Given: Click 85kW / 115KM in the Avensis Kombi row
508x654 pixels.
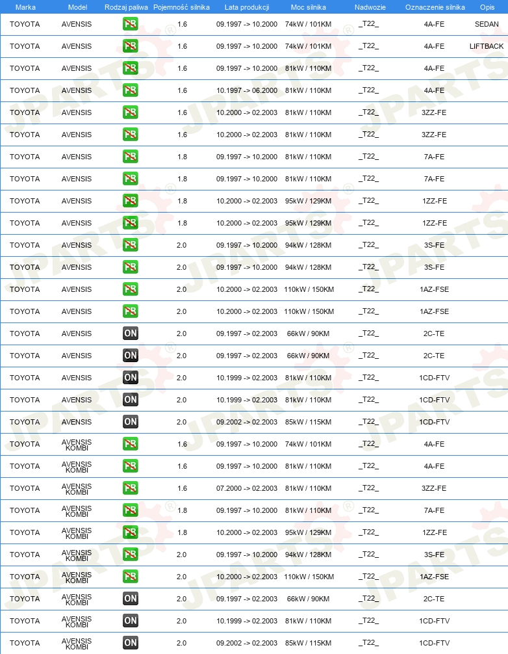Looking at the screenshot, I should click(x=309, y=643).
